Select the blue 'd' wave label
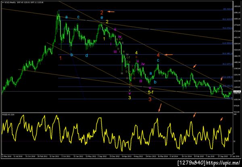Screen dimensions: 242x167 click(87, 55)
